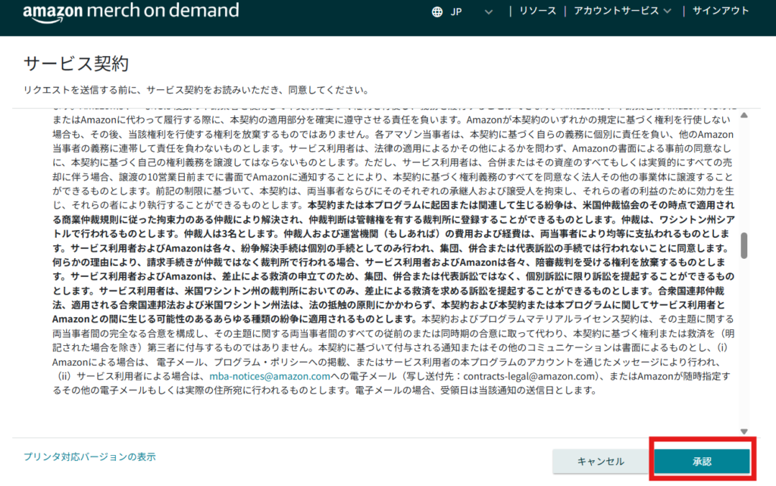Image resolution: width=776 pixels, height=486 pixels.
Task: Click the globe language icon
Action: [x=437, y=12]
